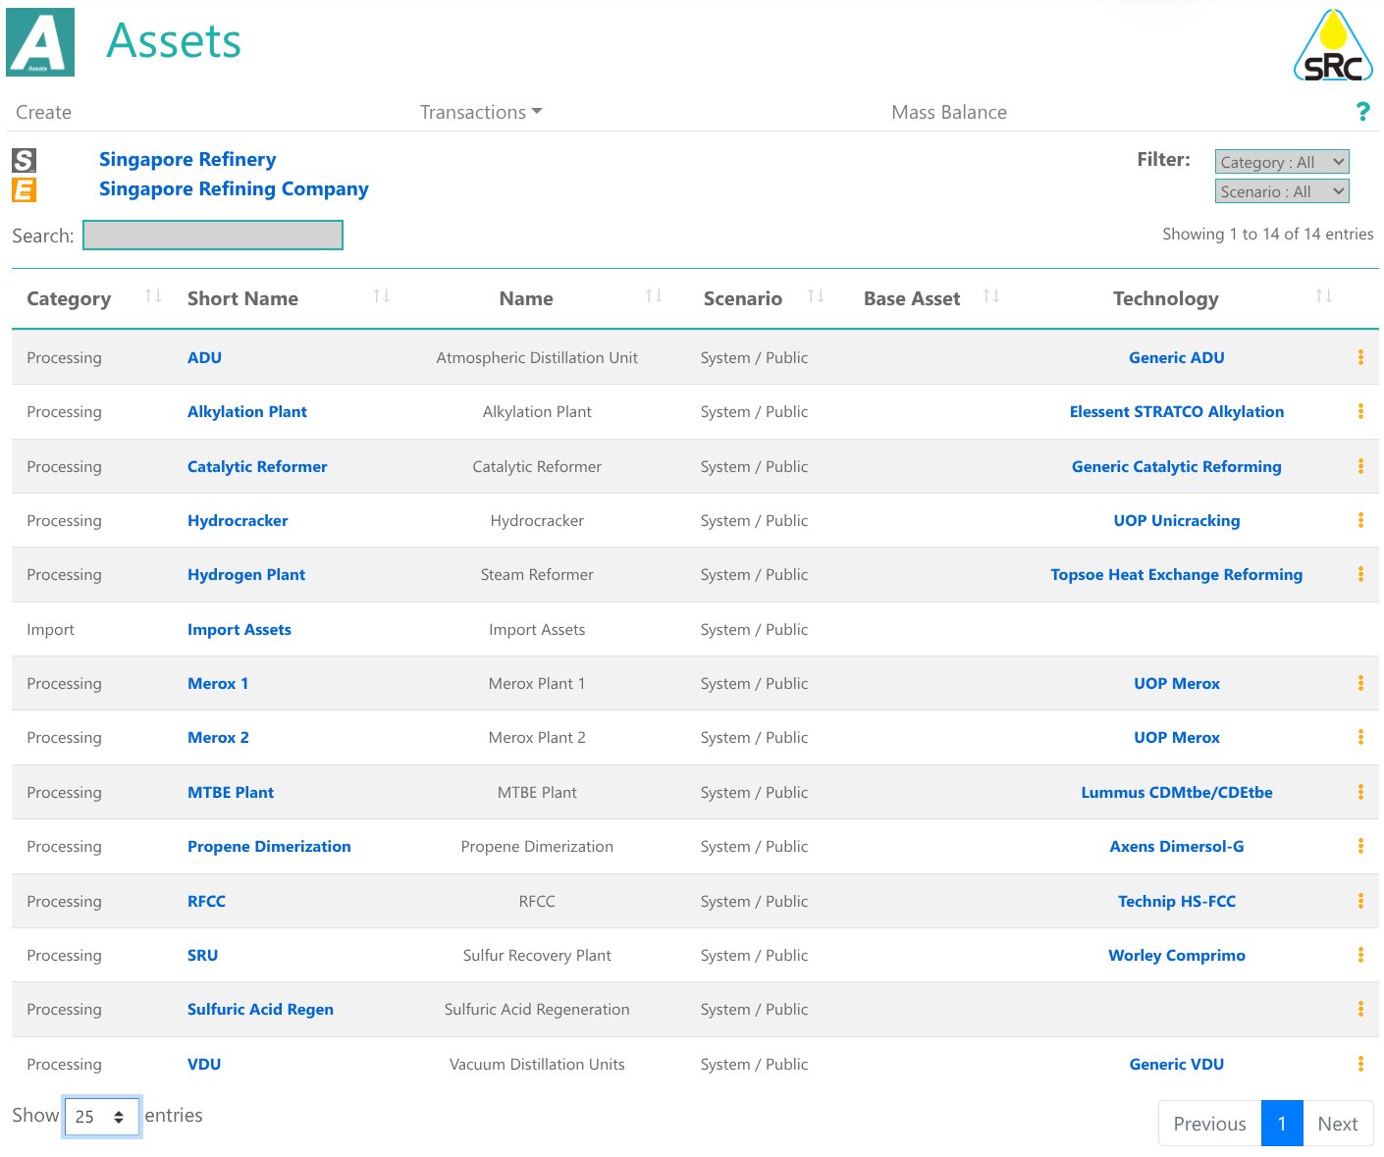Viewport: 1384px width, 1157px height.
Task: Open the Elessent STRATCO Alkylation technology link
Action: pyautogui.click(x=1177, y=411)
